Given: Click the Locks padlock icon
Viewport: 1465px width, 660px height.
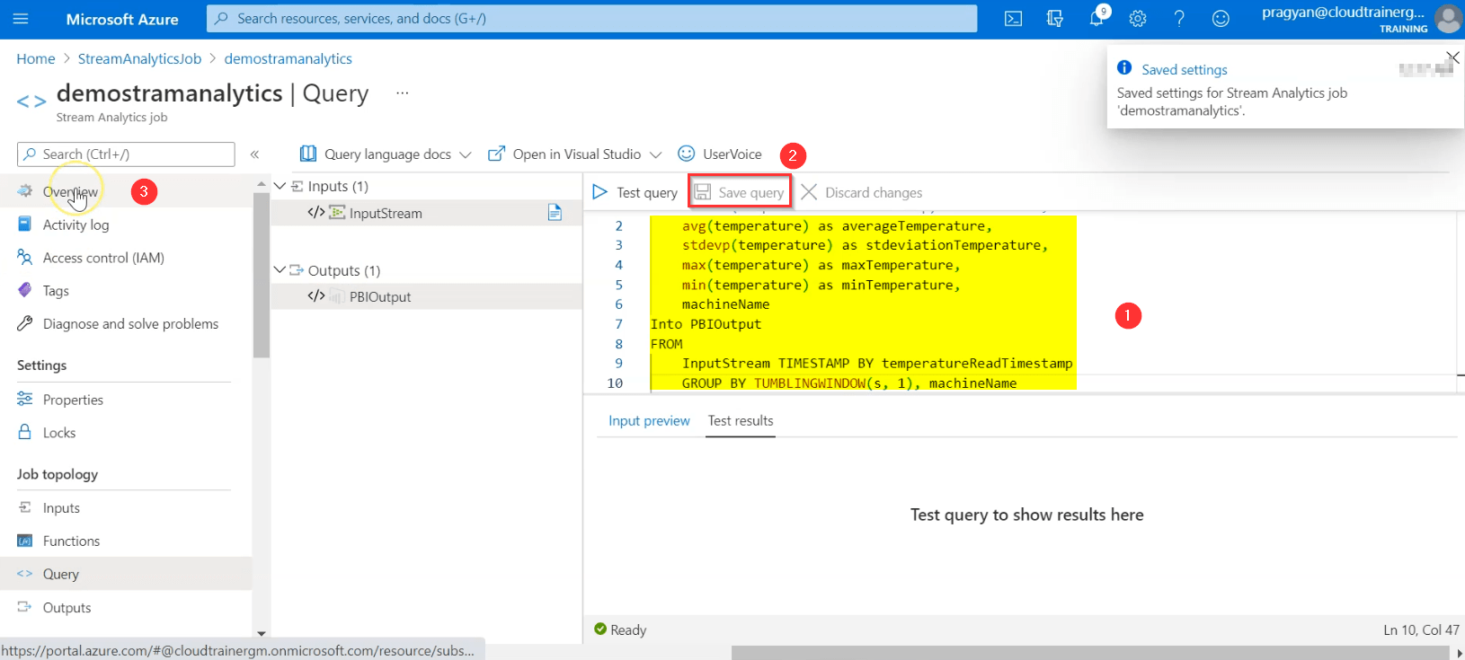Looking at the screenshot, I should click(25, 433).
